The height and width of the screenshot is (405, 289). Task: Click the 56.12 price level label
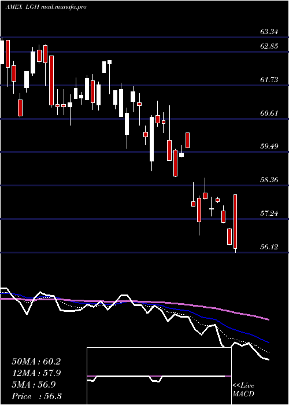point(269,247)
